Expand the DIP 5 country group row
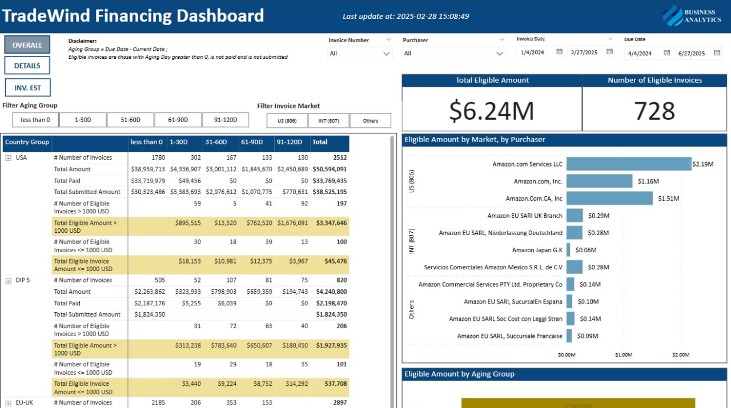The image size is (731, 408). pos(9,281)
